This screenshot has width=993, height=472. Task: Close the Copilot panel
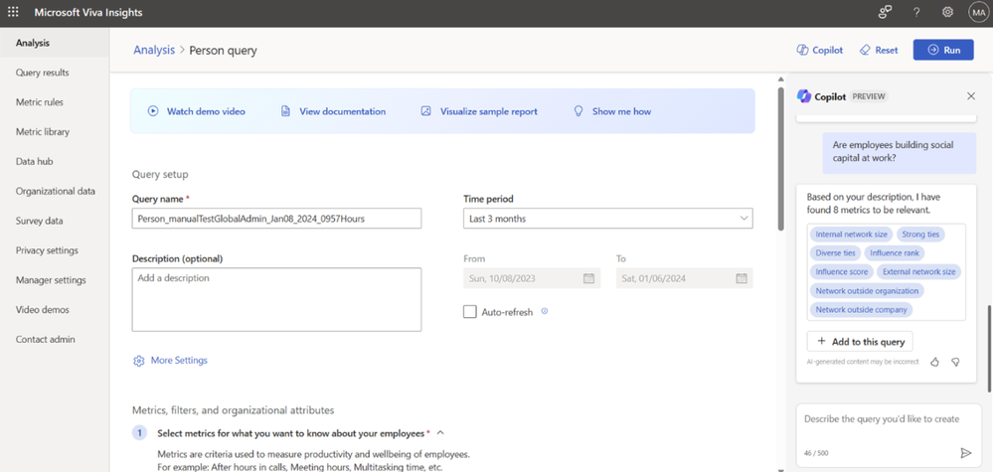click(971, 96)
